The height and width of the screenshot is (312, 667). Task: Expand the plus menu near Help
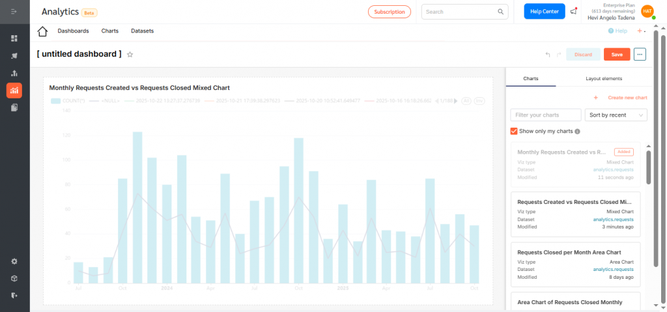coord(641,31)
